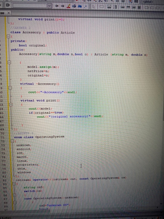Open the <global> scope dropdown
The width and height of the screenshot is (164, 219).
click(153, 2)
